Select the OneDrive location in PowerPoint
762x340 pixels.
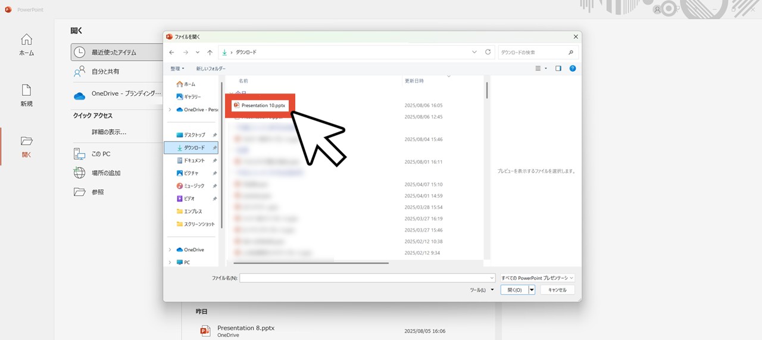click(117, 94)
